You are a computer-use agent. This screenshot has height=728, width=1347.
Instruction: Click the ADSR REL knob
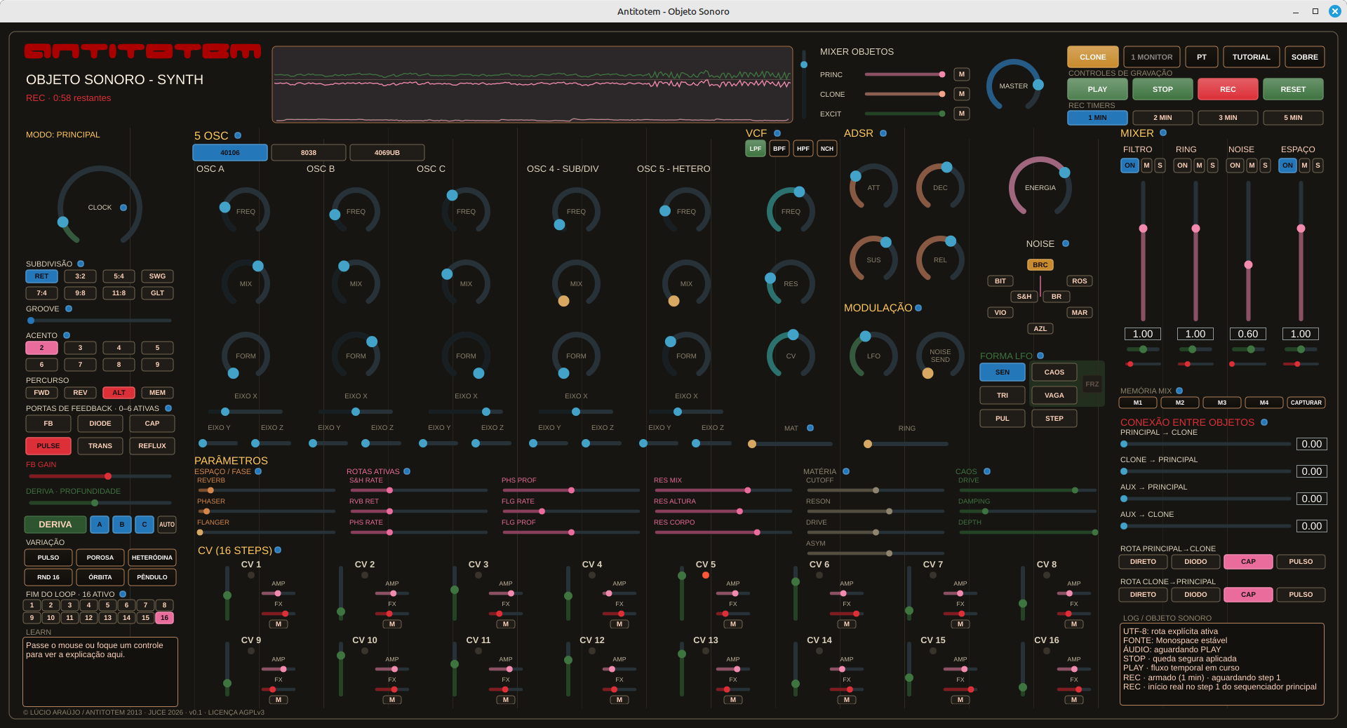point(940,259)
